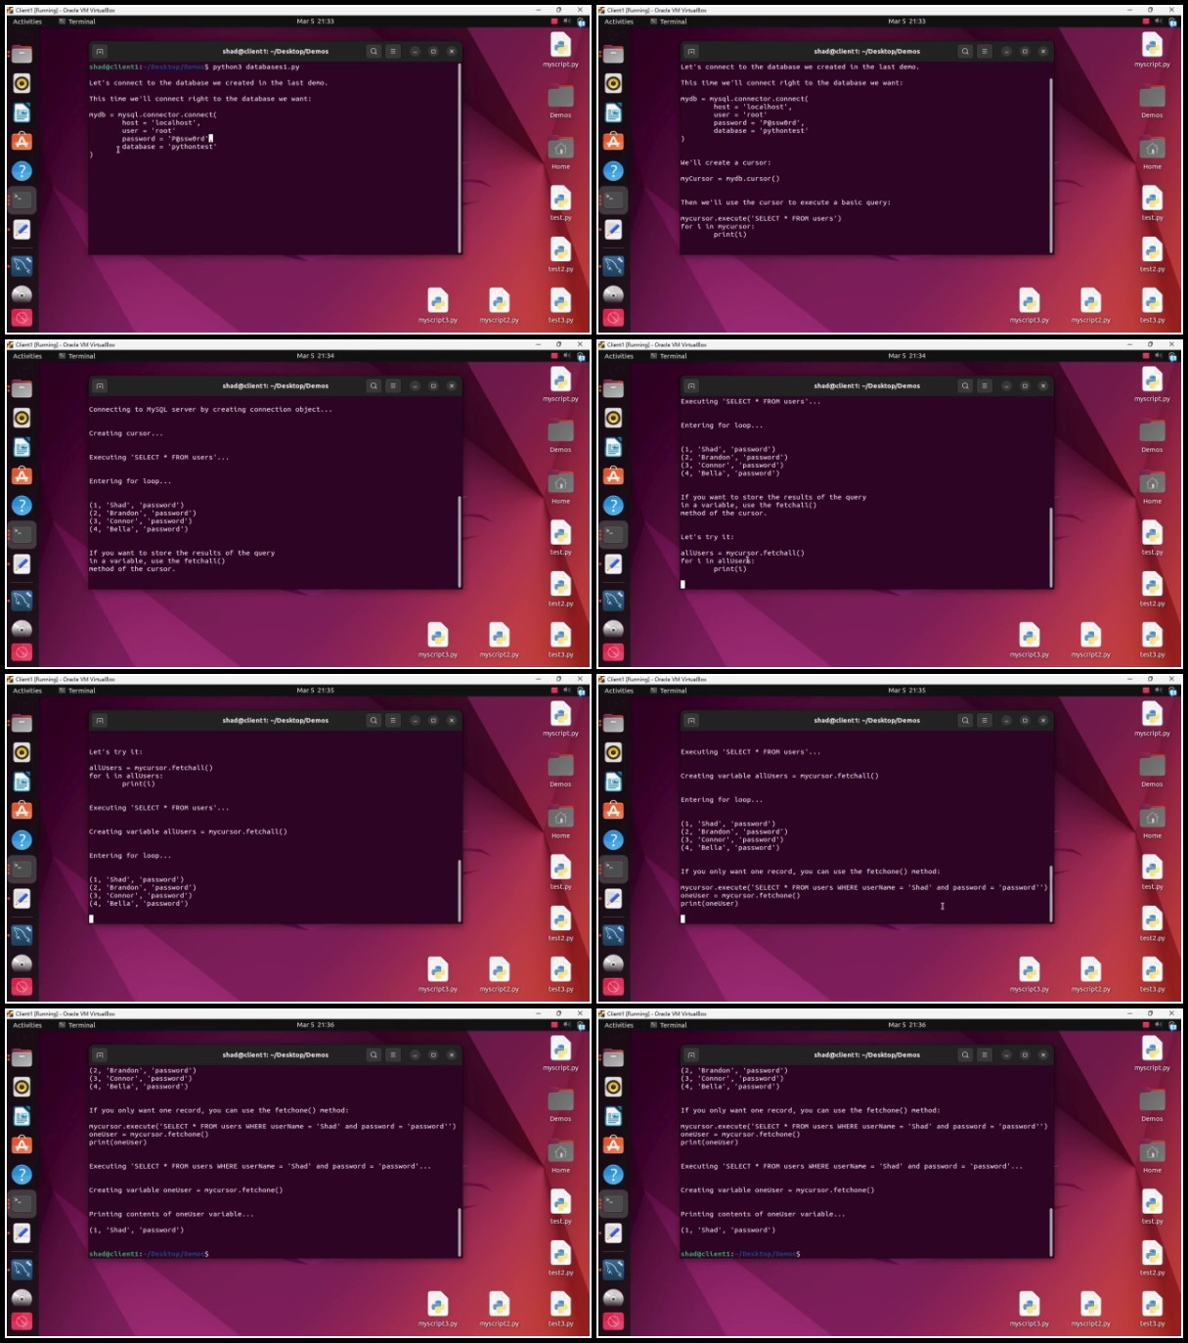Open hamburger menu, 21:35 'Let's try it' screenshot

(393, 720)
